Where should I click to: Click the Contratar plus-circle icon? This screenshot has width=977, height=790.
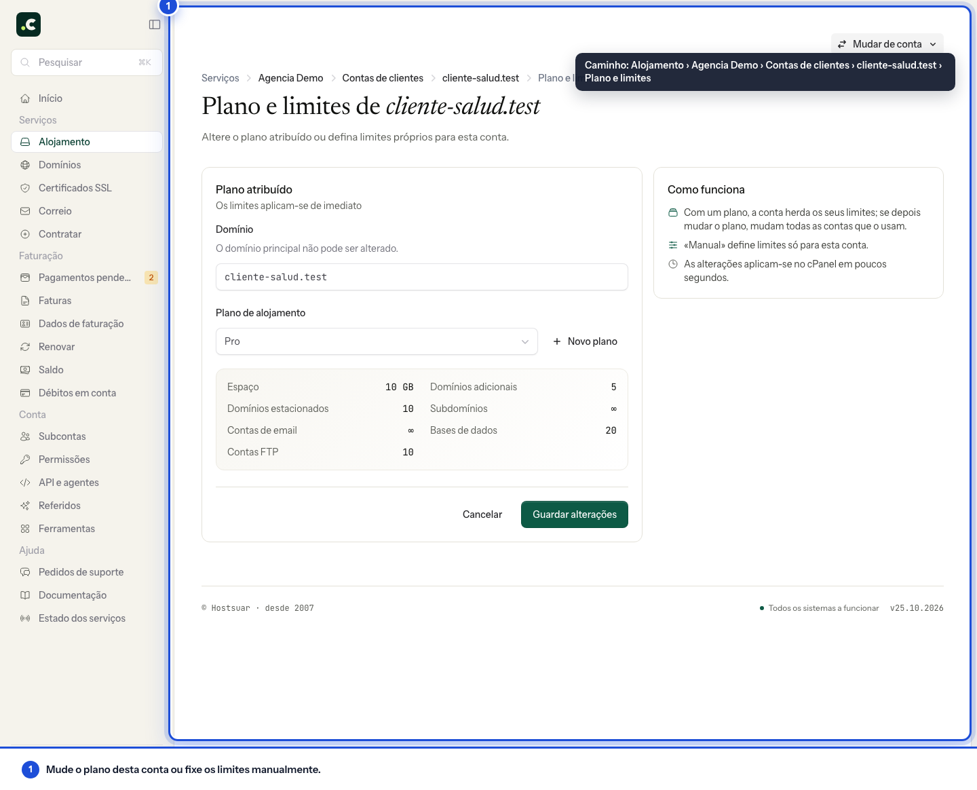coord(25,234)
